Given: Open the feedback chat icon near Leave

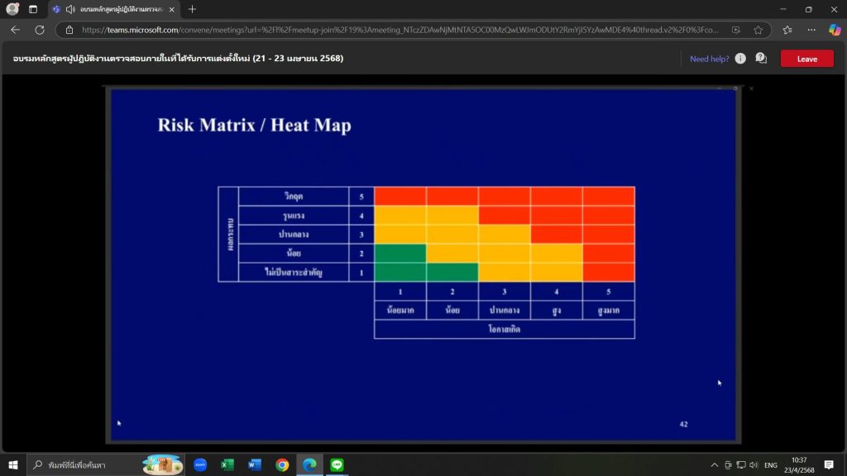Looking at the screenshot, I should [x=761, y=59].
